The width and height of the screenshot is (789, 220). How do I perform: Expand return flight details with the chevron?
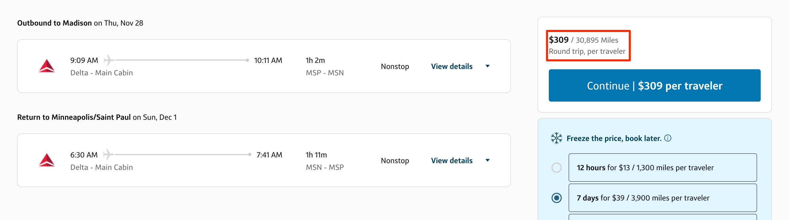pos(487,160)
